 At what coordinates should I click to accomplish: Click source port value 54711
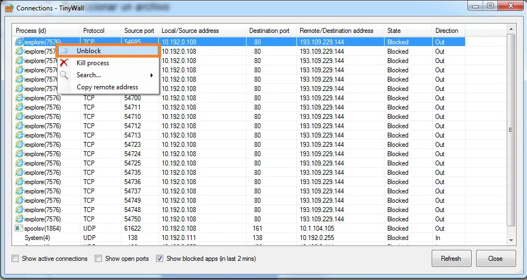(x=133, y=107)
